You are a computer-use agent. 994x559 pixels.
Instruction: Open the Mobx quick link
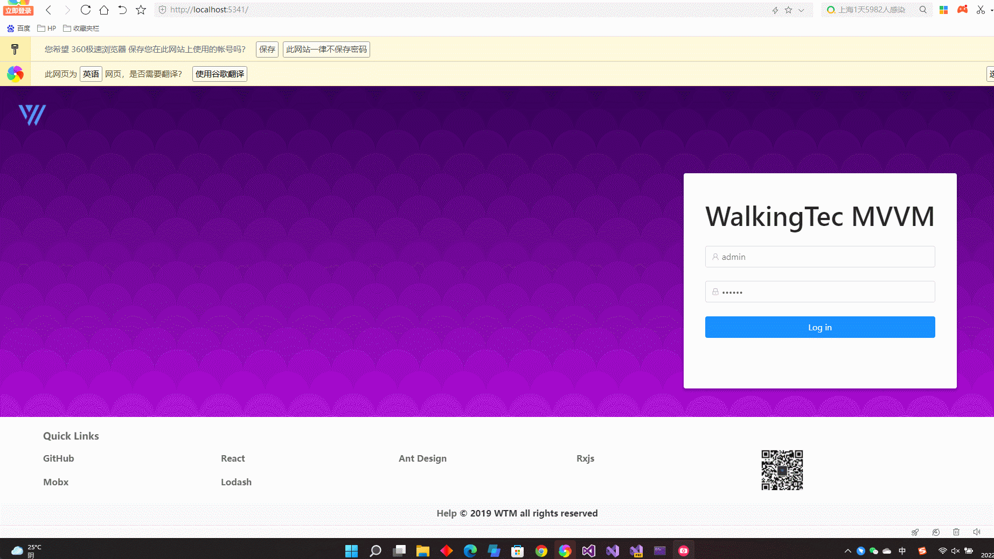[x=56, y=482]
